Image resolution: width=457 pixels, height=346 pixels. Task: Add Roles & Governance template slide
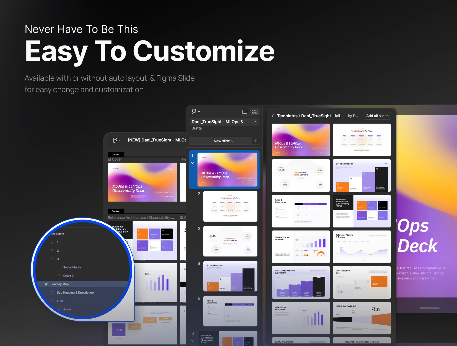click(301, 211)
